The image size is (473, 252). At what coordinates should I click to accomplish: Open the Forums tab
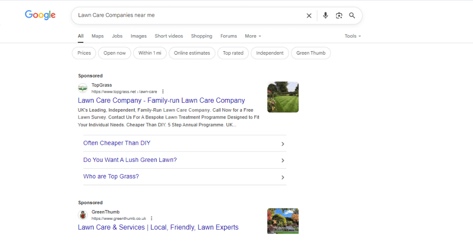coord(228,36)
